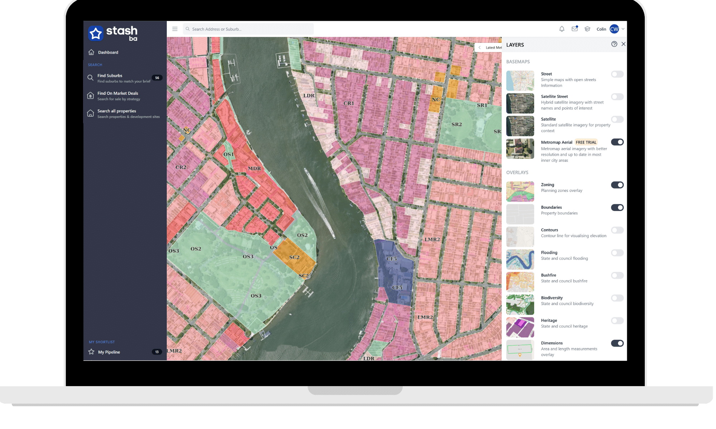The height and width of the screenshot is (429, 716).
Task: Click the Metromap Aerial thumbnail
Action: pos(520,149)
